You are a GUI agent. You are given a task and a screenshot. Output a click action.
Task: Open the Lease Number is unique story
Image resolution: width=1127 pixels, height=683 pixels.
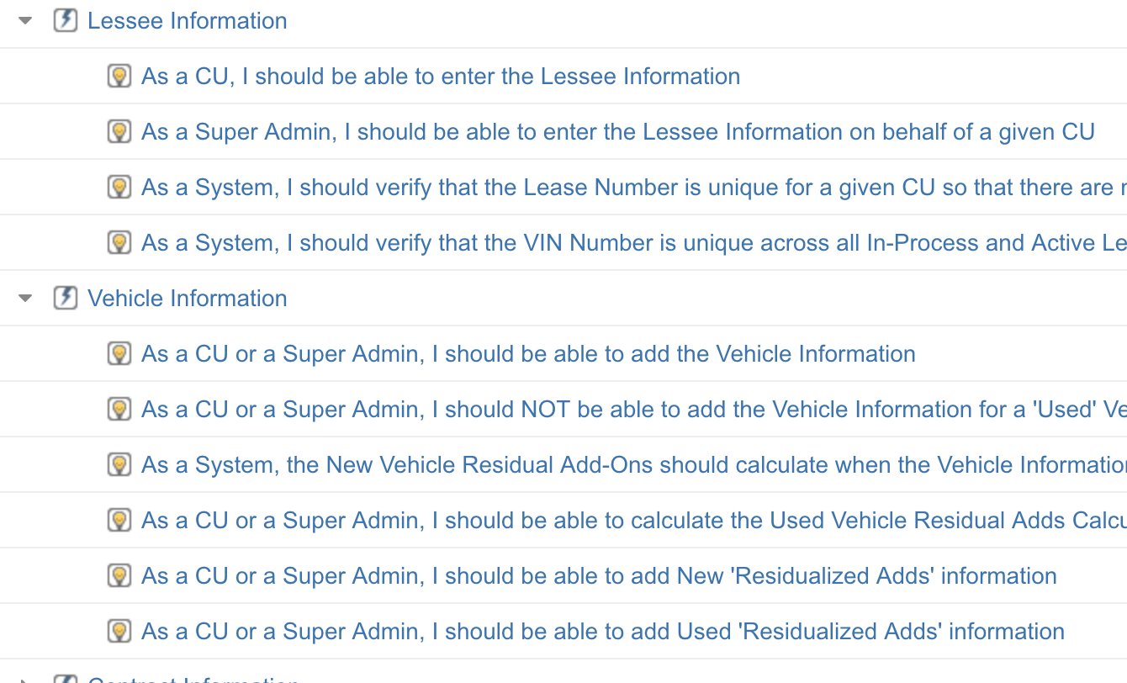pyautogui.click(x=634, y=187)
